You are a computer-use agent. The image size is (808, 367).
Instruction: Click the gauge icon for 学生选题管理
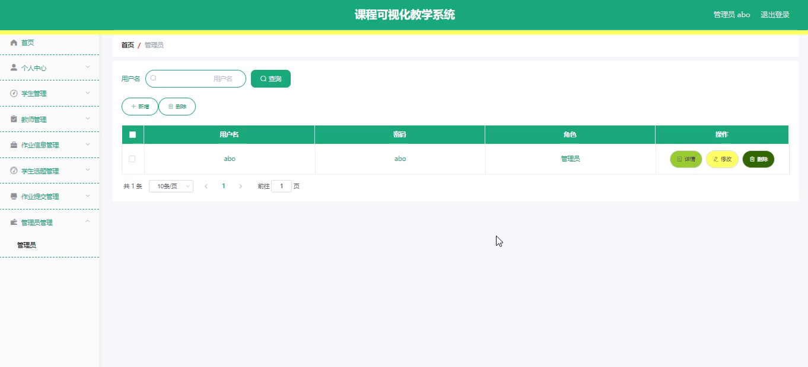point(14,170)
